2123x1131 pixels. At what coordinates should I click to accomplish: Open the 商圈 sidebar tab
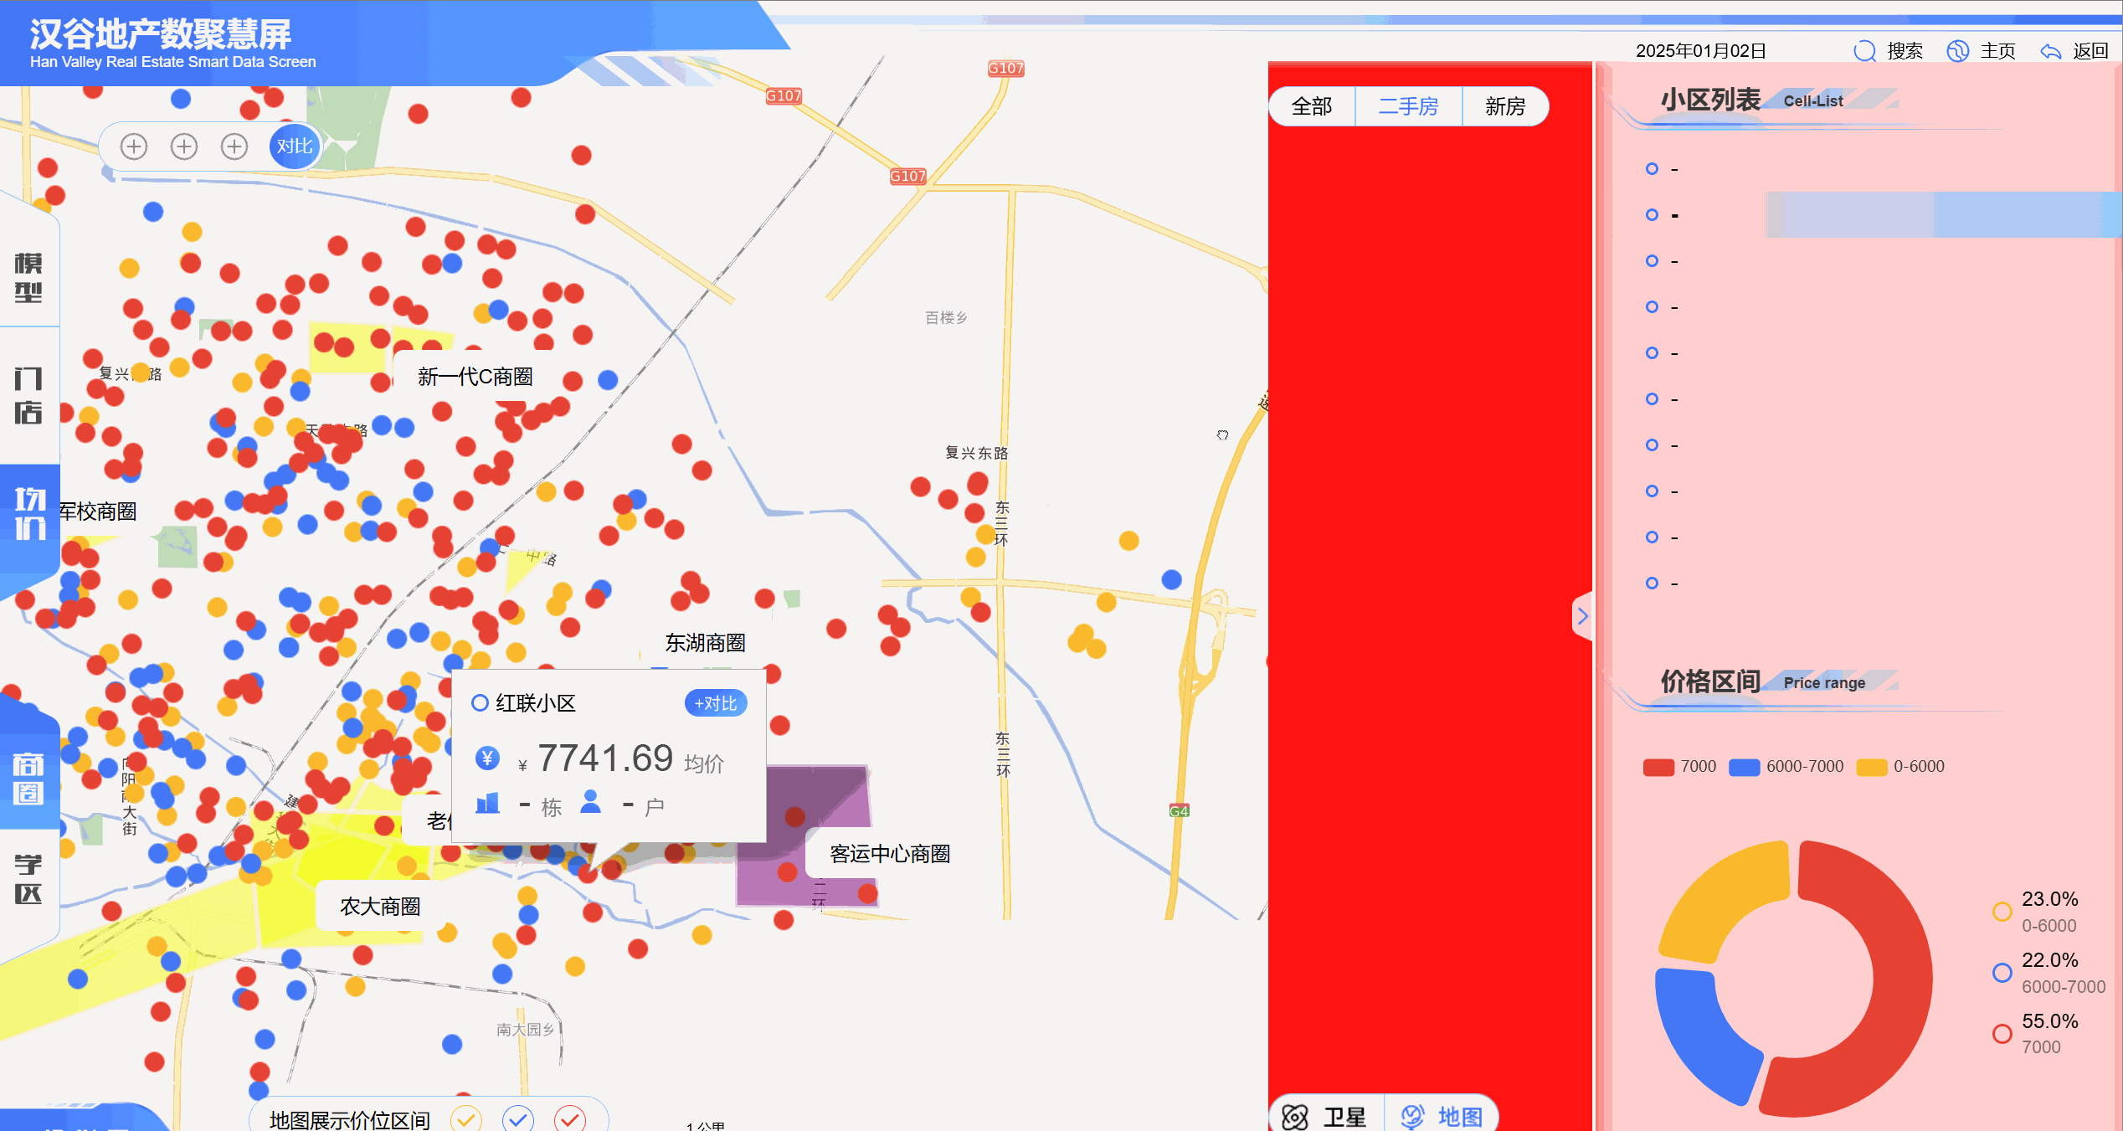point(28,778)
